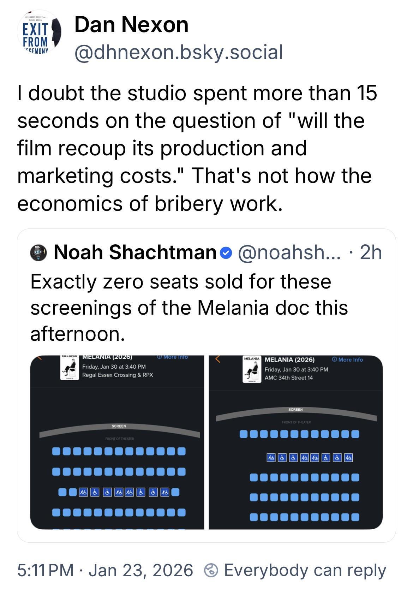Image resolution: width=413 pixels, height=589 pixels.
Task: Click the Dan Nexon display name
Action: 131,25
